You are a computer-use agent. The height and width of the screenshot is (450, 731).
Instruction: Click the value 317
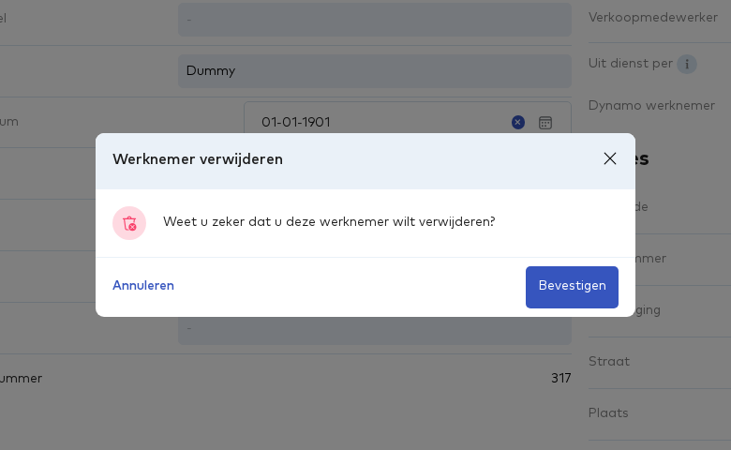tap(560, 378)
